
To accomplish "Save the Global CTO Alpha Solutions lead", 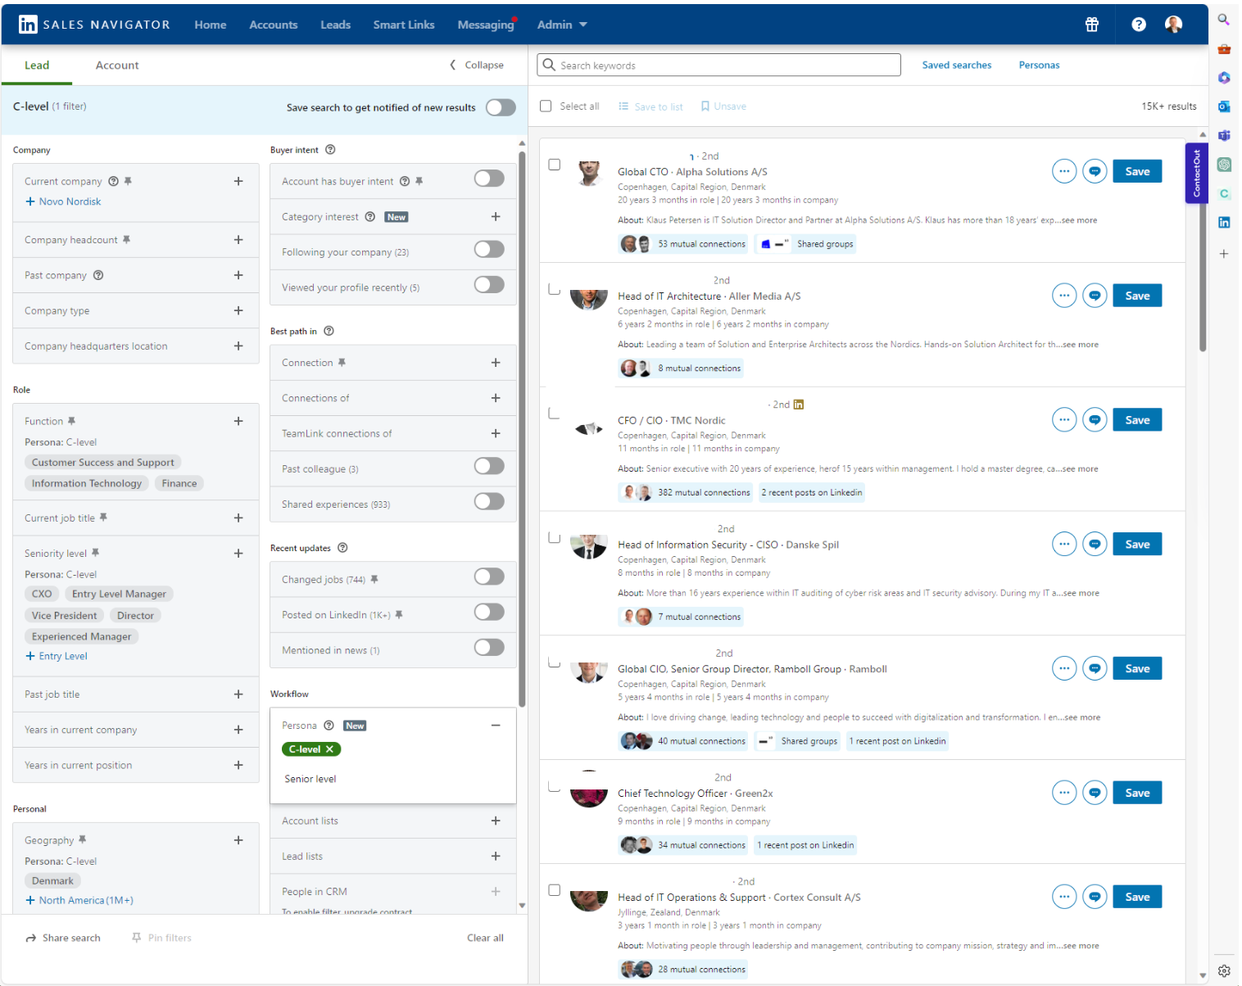I will [1137, 171].
